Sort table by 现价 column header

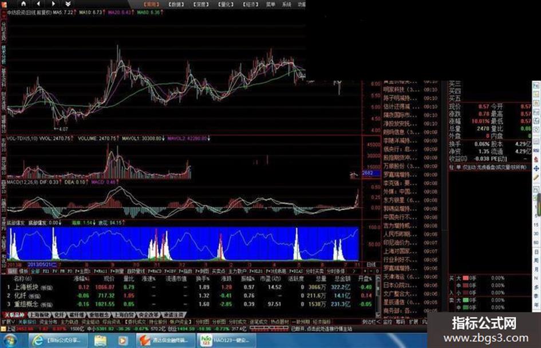pyautogui.click(x=109, y=278)
